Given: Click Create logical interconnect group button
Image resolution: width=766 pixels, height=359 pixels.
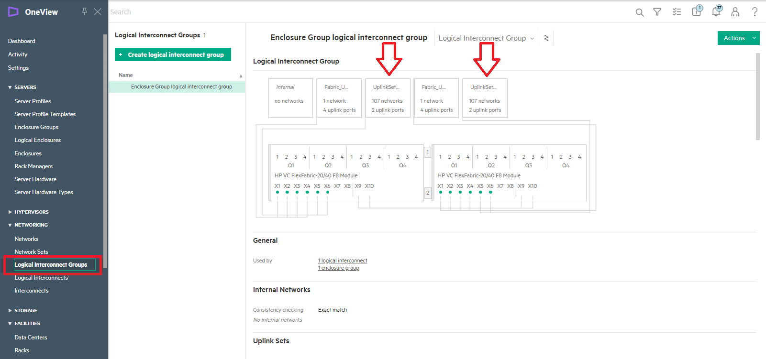Looking at the screenshot, I should [x=173, y=54].
